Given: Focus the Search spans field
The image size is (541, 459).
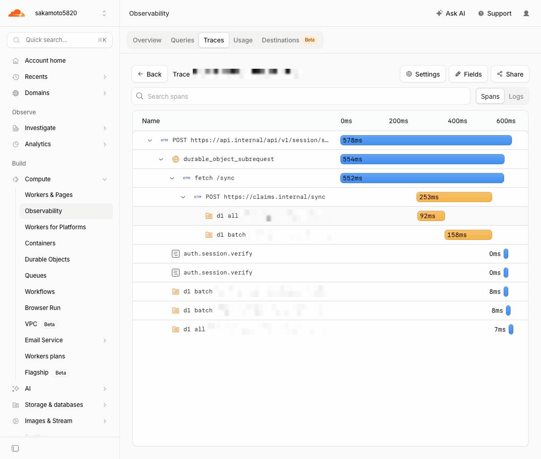Looking at the screenshot, I should pyautogui.click(x=301, y=96).
